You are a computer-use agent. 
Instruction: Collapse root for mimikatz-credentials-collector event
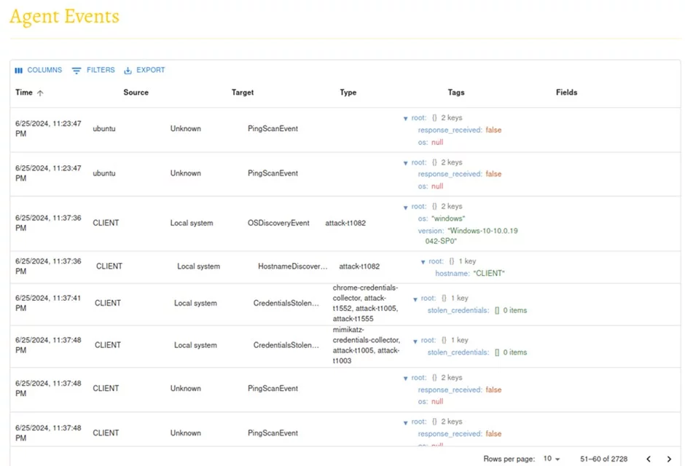[415, 341]
